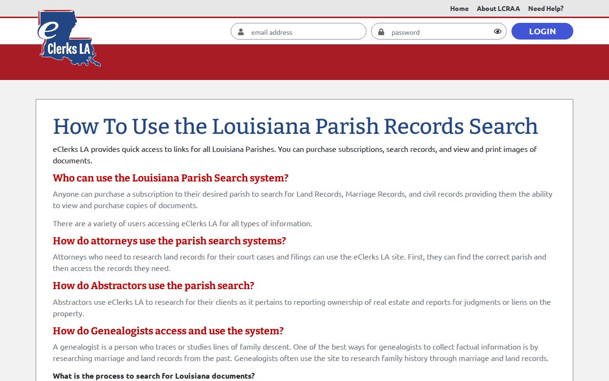
Task: Focus the password input field
Action: pos(439,31)
